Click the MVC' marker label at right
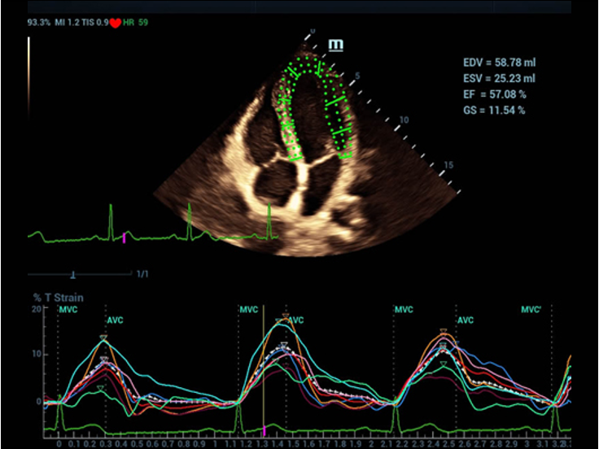 pyautogui.click(x=533, y=310)
